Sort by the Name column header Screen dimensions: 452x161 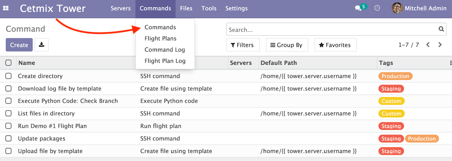click(27, 63)
